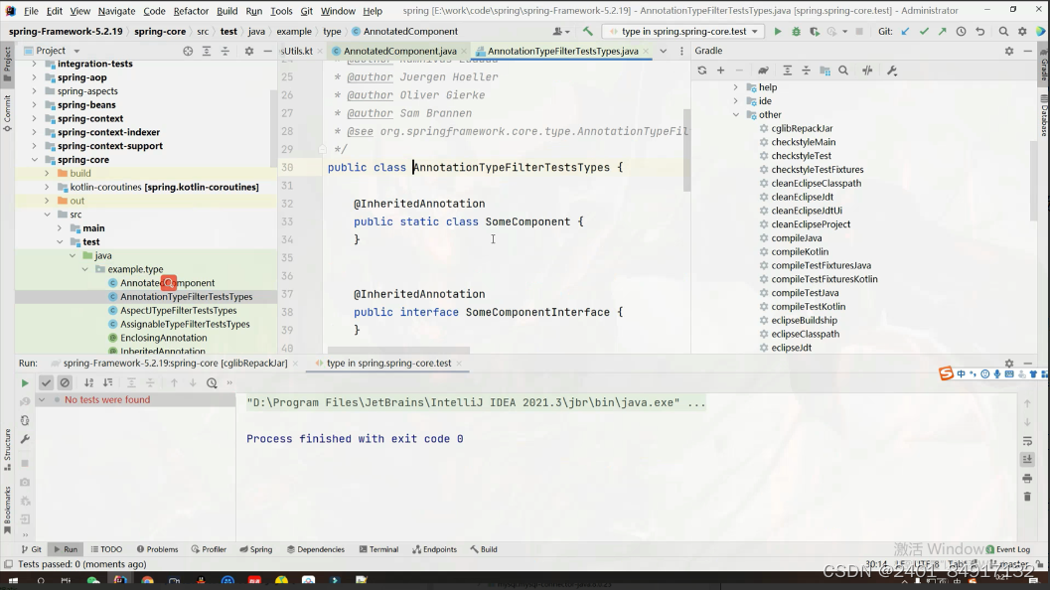Screen dimensions: 1050x590
Task: Open the Navigate menu
Action: point(116,11)
